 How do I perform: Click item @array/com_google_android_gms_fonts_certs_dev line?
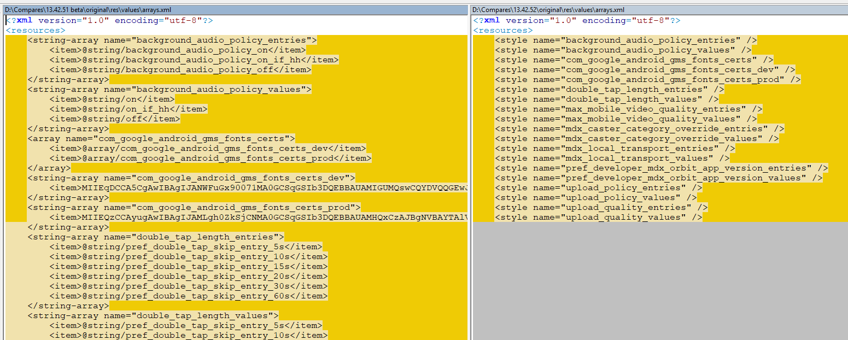click(208, 148)
